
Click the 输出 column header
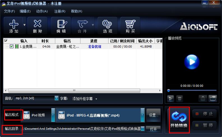pyautogui.click(x=68, y=41)
